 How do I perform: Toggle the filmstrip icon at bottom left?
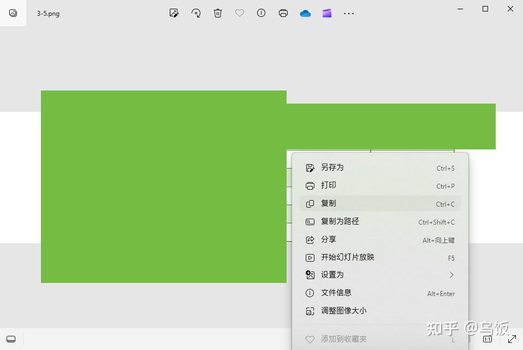[x=11, y=339]
